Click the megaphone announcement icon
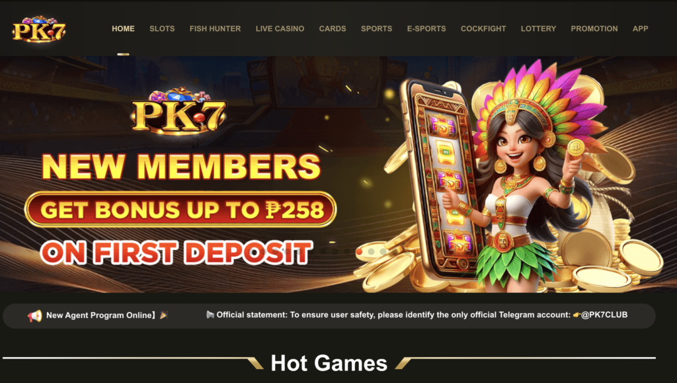The height and width of the screenshot is (383, 677). click(x=35, y=316)
